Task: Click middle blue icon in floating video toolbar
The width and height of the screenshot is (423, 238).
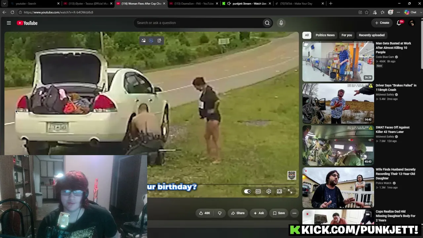Action: [151, 40]
